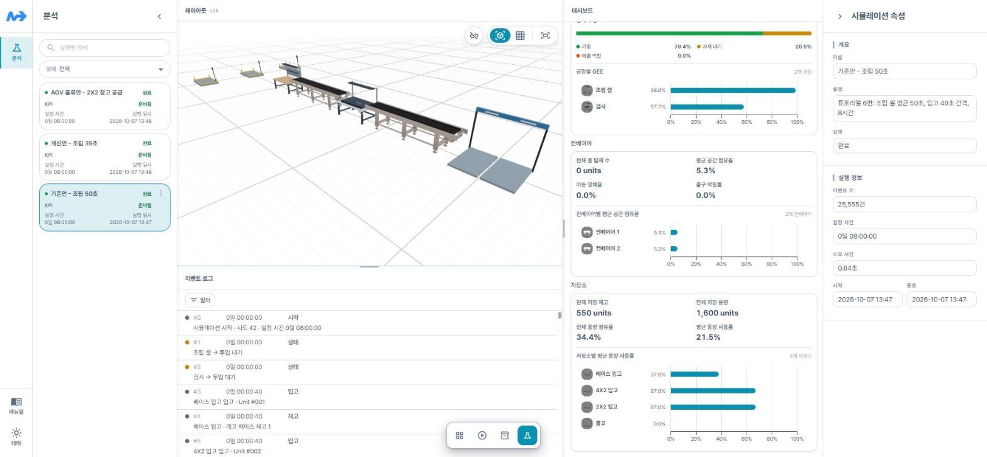Toggle the unlink view sync icon
This screenshot has height=457, width=987.
(x=474, y=36)
